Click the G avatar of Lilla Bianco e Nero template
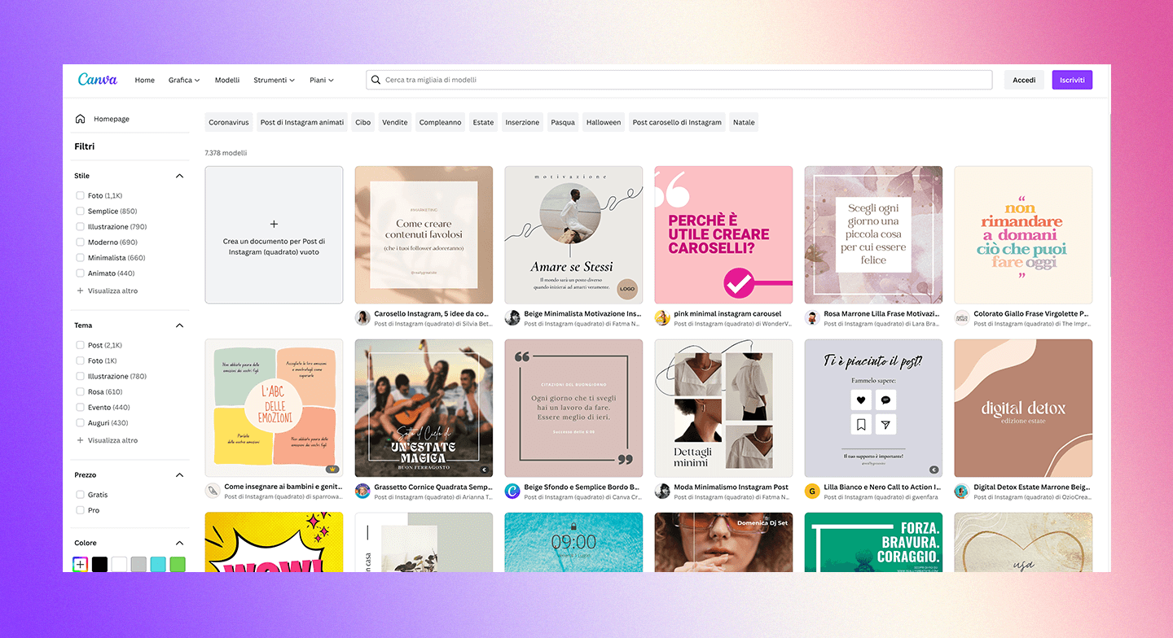The image size is (1173, 638). (x=812, y=492)
